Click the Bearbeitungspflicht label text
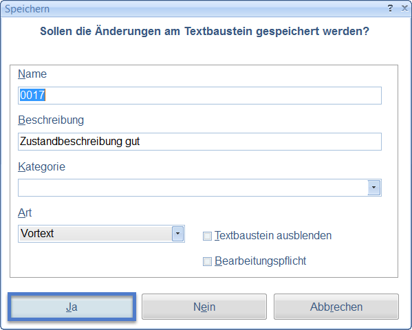 261,261
